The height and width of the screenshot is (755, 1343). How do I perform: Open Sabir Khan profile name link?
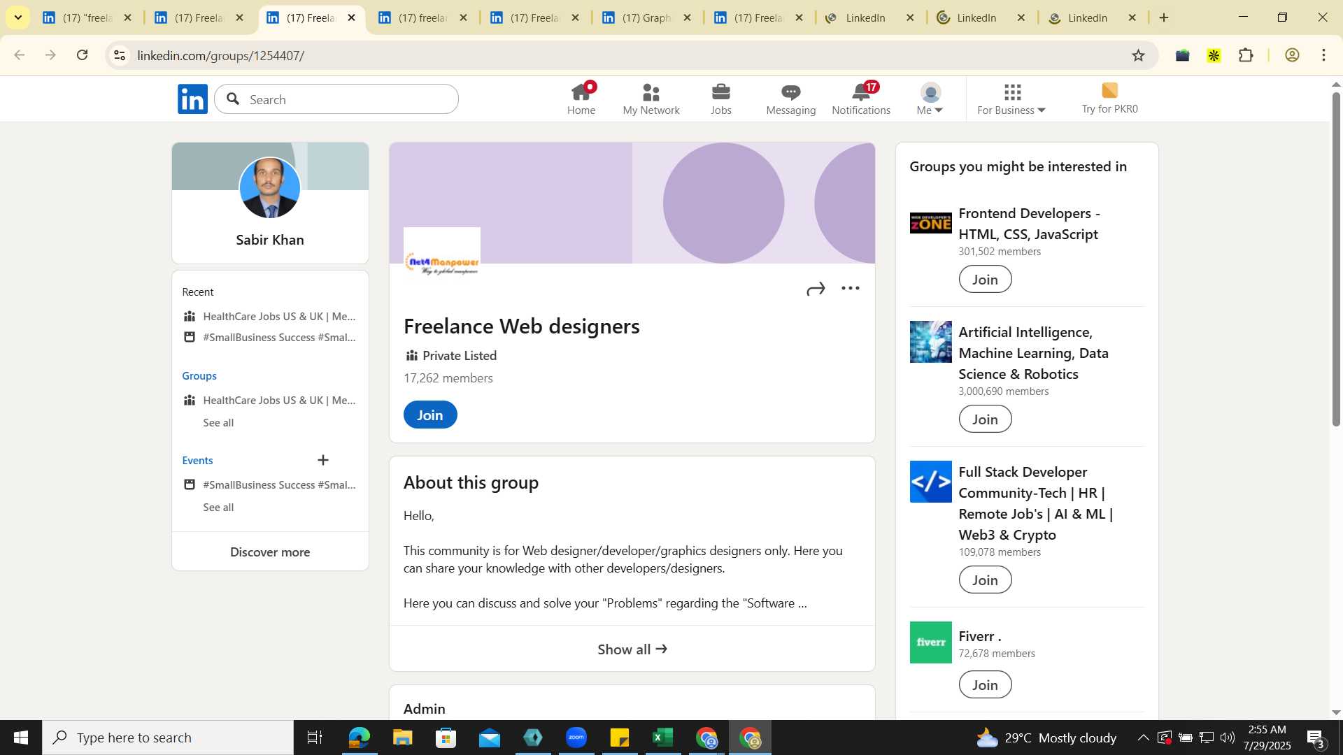(x=270, y=240)
